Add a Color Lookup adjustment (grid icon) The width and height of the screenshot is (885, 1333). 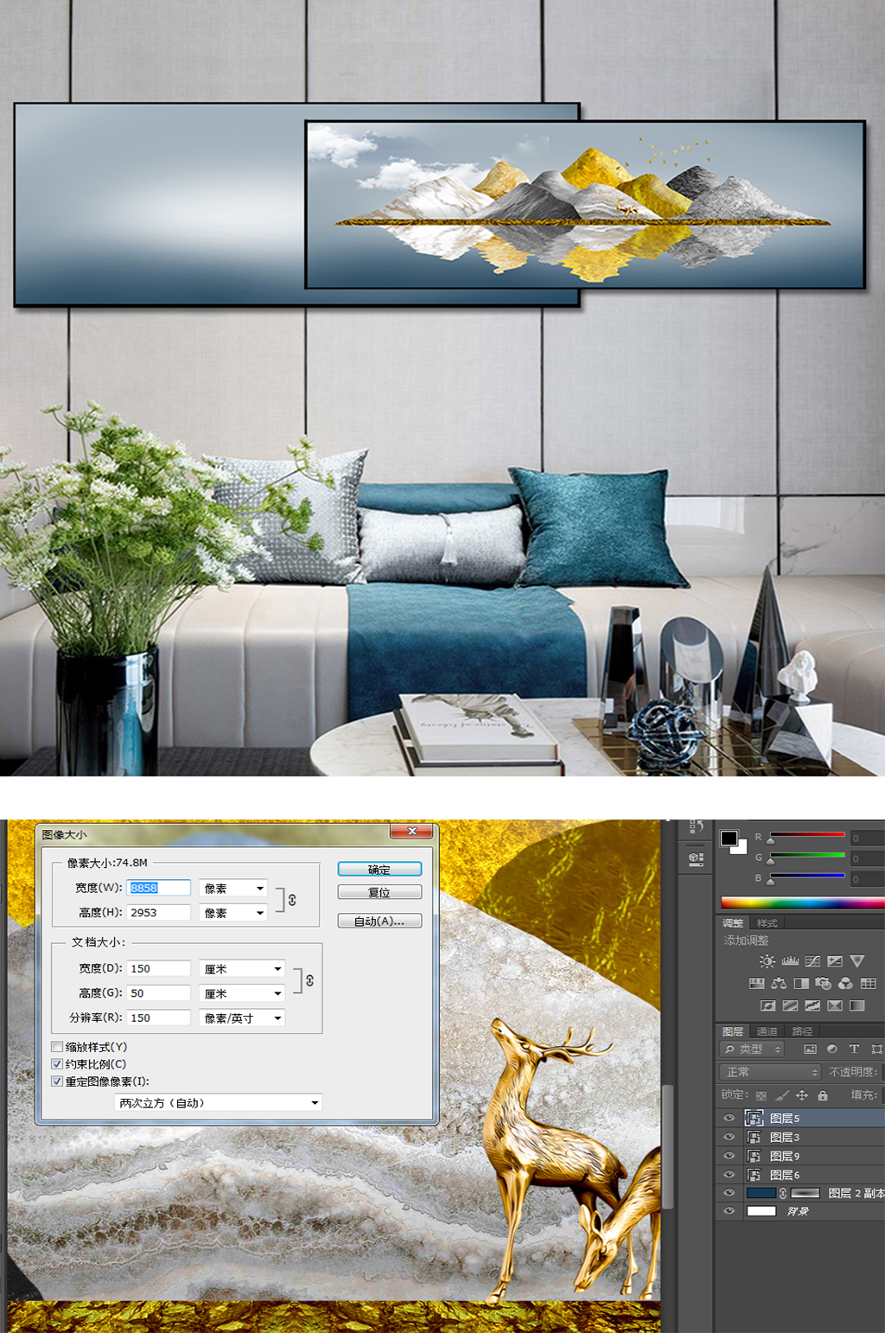click(869, 983)
